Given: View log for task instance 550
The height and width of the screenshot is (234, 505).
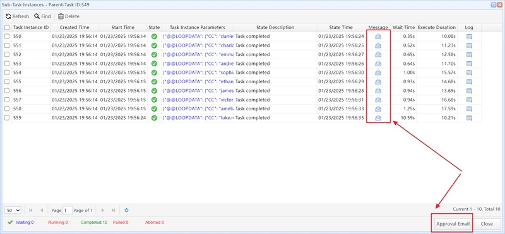Looking at the screenshot, I should [469, 37].
